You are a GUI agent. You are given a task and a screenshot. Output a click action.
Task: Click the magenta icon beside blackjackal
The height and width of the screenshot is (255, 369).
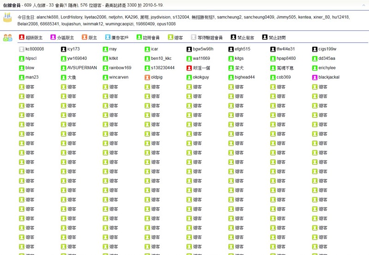315,77
